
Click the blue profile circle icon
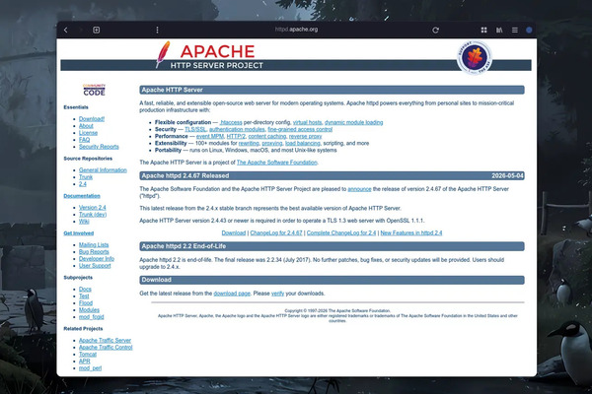[x=529, y=30]
